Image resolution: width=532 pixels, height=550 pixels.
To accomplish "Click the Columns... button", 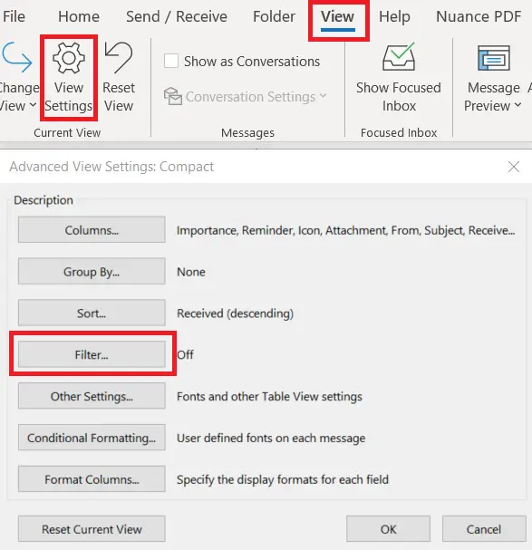I will point(92,230).
